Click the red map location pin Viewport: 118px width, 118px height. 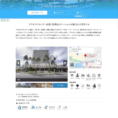tap(86, 56)
